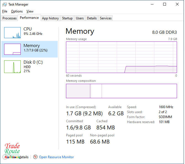Open Resource Monitor link text
This screenshot has height=164, width=185.
(56, 157)
